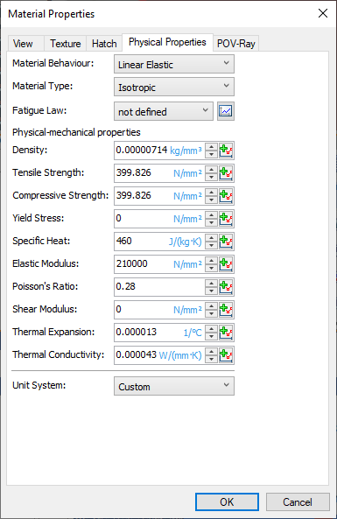
Task: Decrease Specific Heat with down spinner arrow
Action: 211,246
